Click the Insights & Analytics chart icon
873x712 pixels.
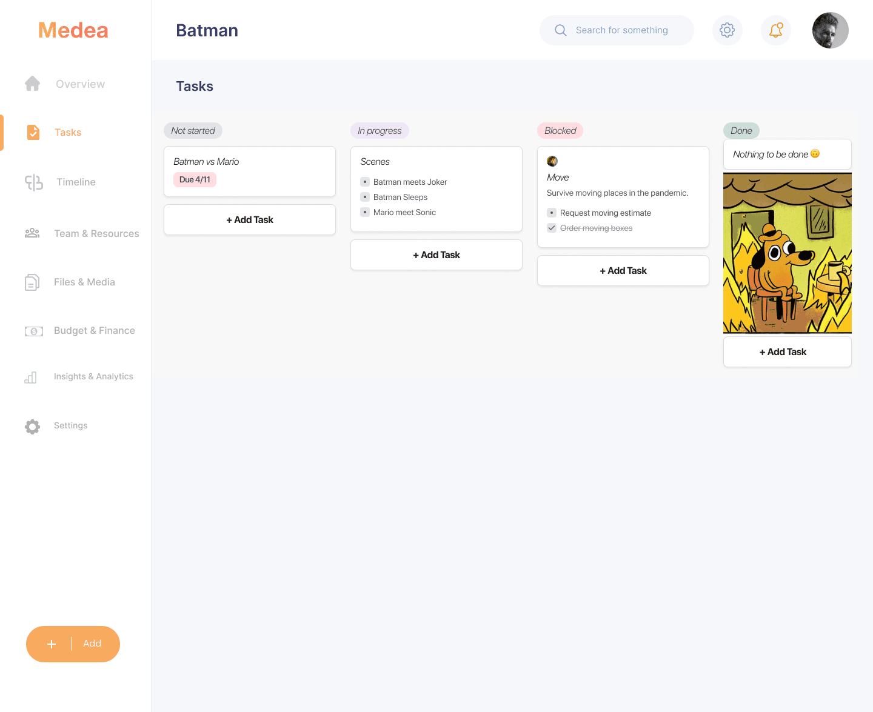click(x=31, y=378)
